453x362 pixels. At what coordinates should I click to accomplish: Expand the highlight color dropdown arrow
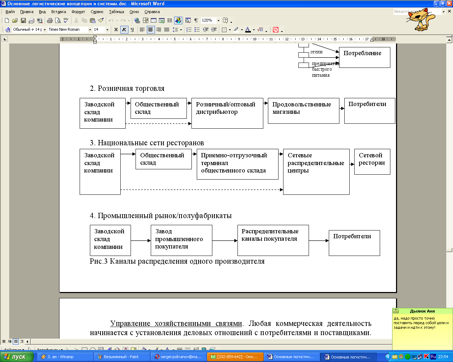coord(242,30)
